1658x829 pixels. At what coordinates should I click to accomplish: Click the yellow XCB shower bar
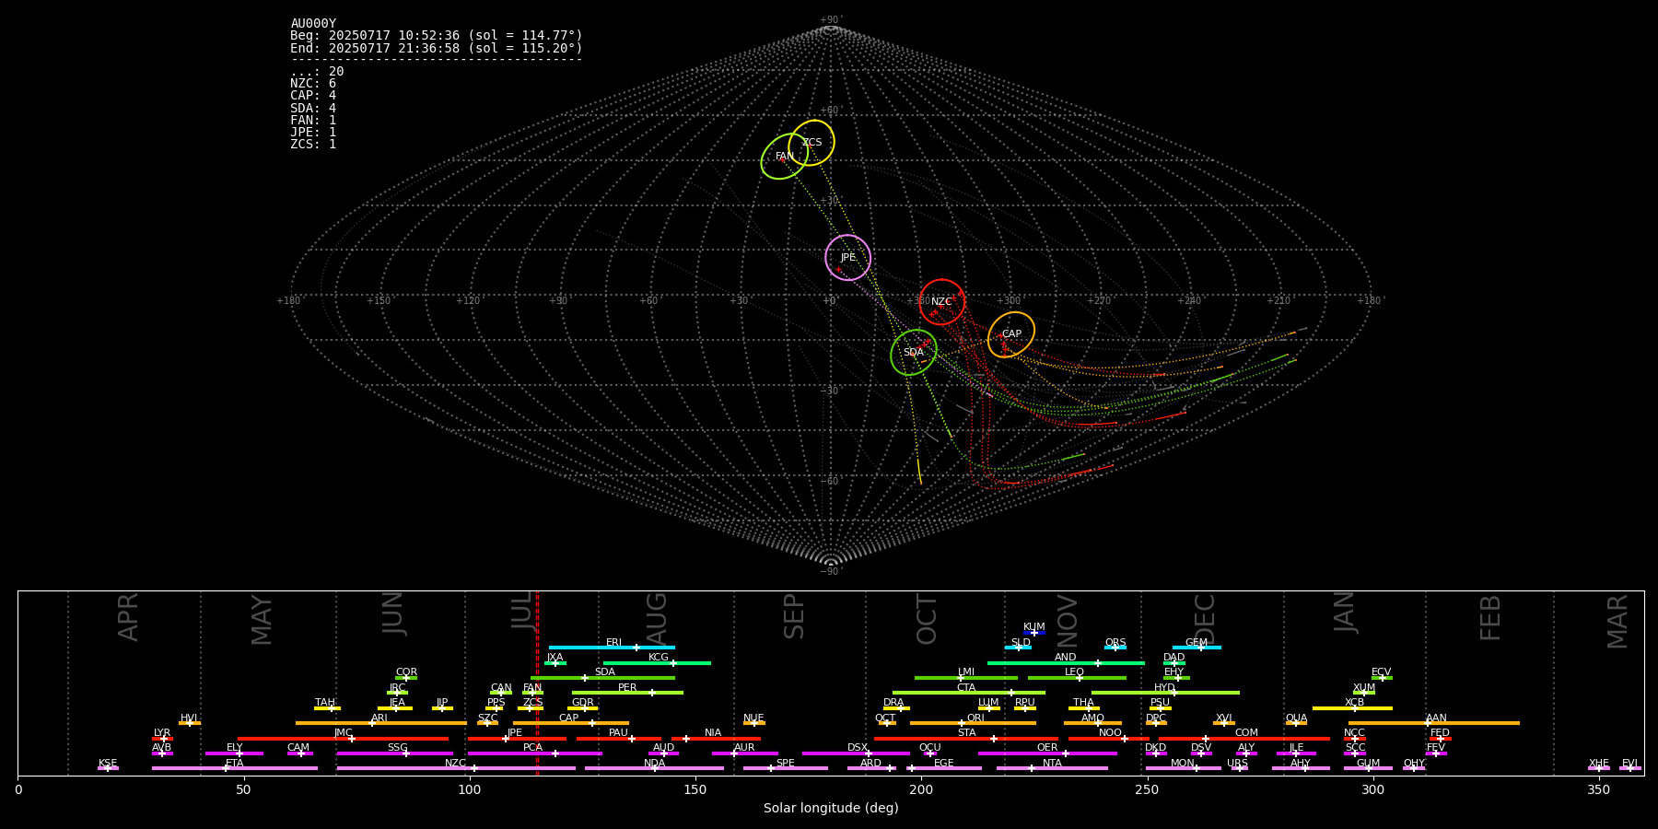tap(1352, 708)
